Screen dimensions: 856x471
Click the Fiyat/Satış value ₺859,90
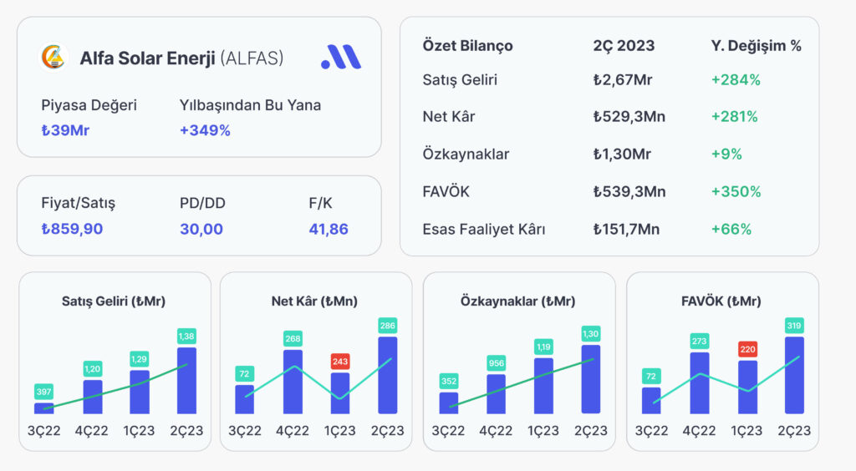pyautogui.click(x=72, y=229)
